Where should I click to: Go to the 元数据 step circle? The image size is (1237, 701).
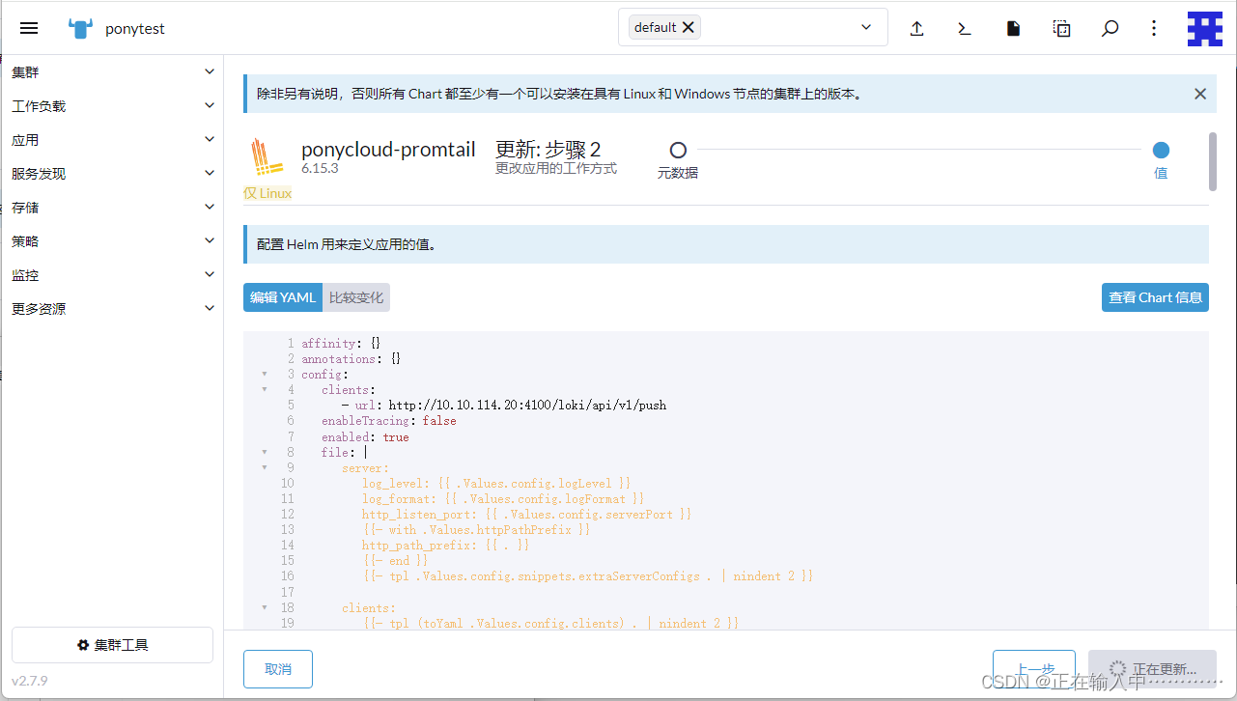point(678,151)
